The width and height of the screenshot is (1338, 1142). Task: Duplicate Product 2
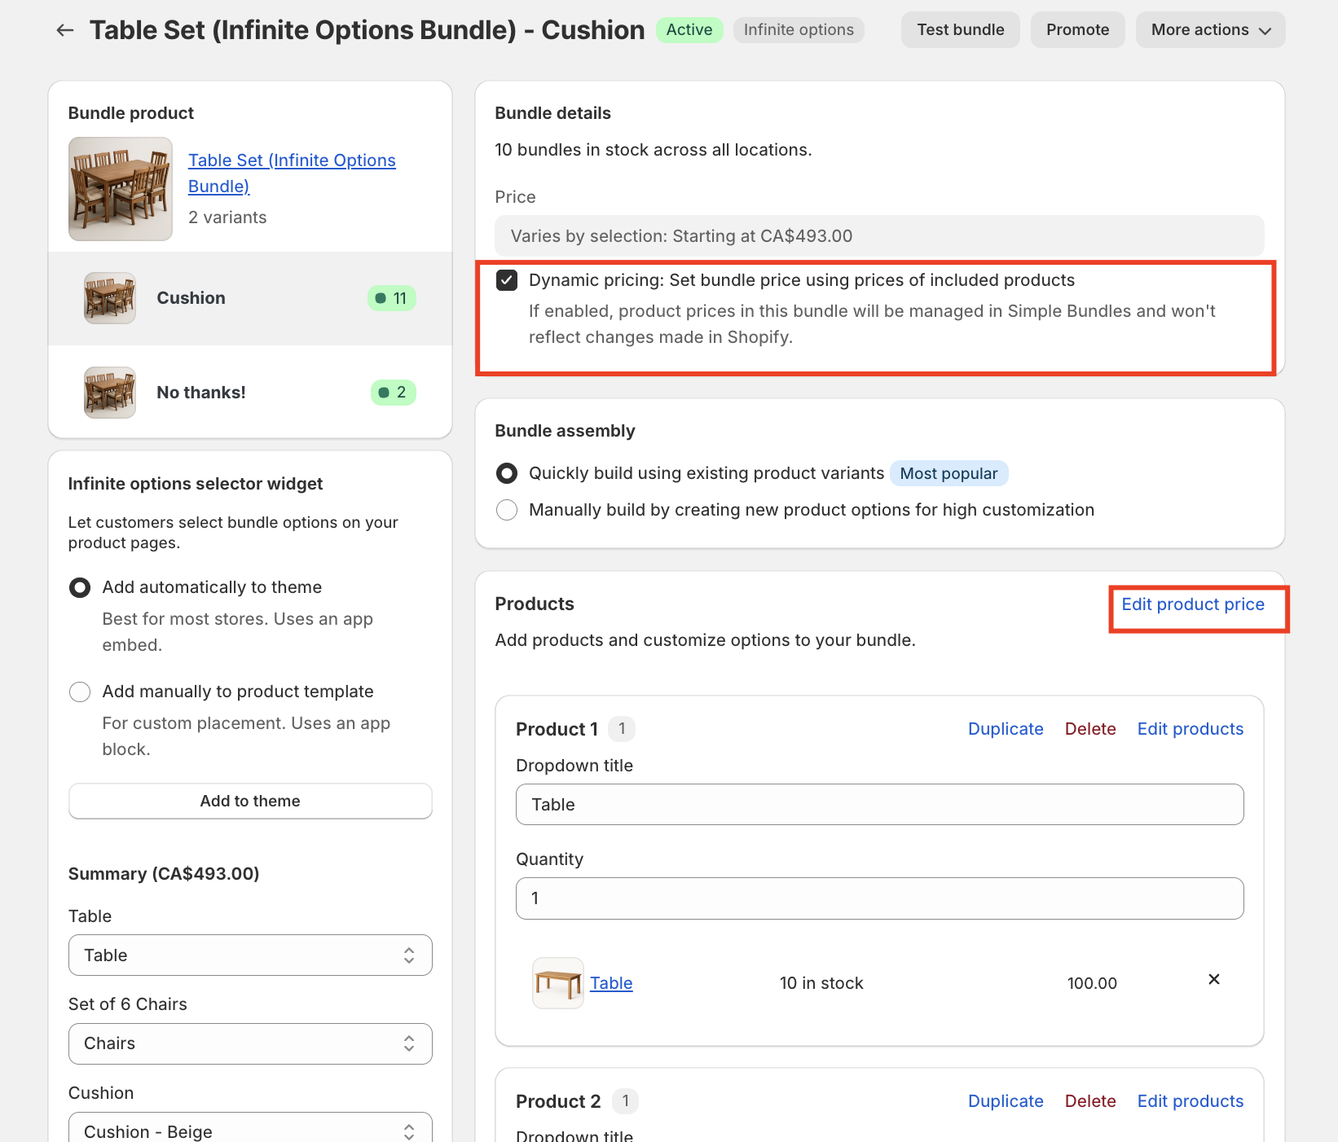1006,1101
